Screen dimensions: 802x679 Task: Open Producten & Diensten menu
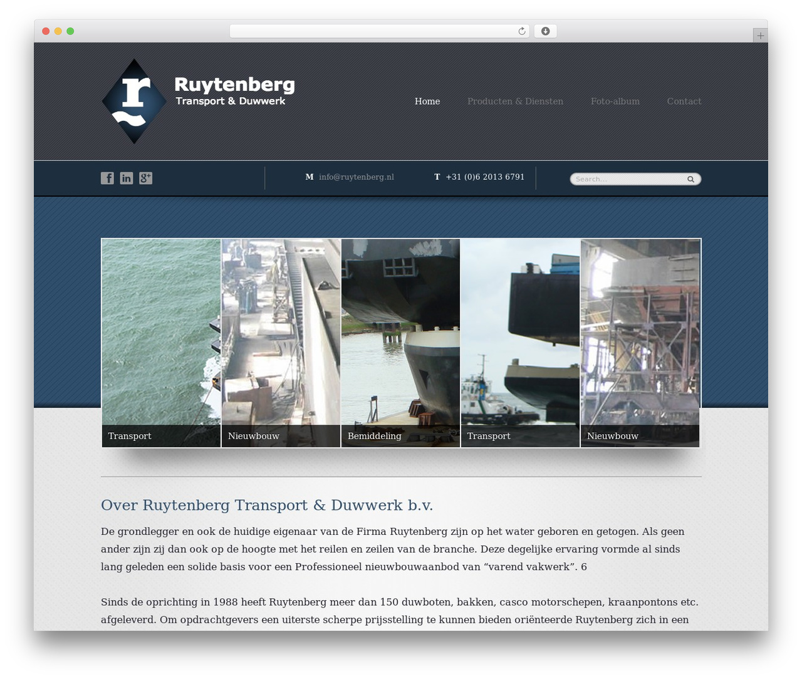pyautogui.click(x=515, y=101)
